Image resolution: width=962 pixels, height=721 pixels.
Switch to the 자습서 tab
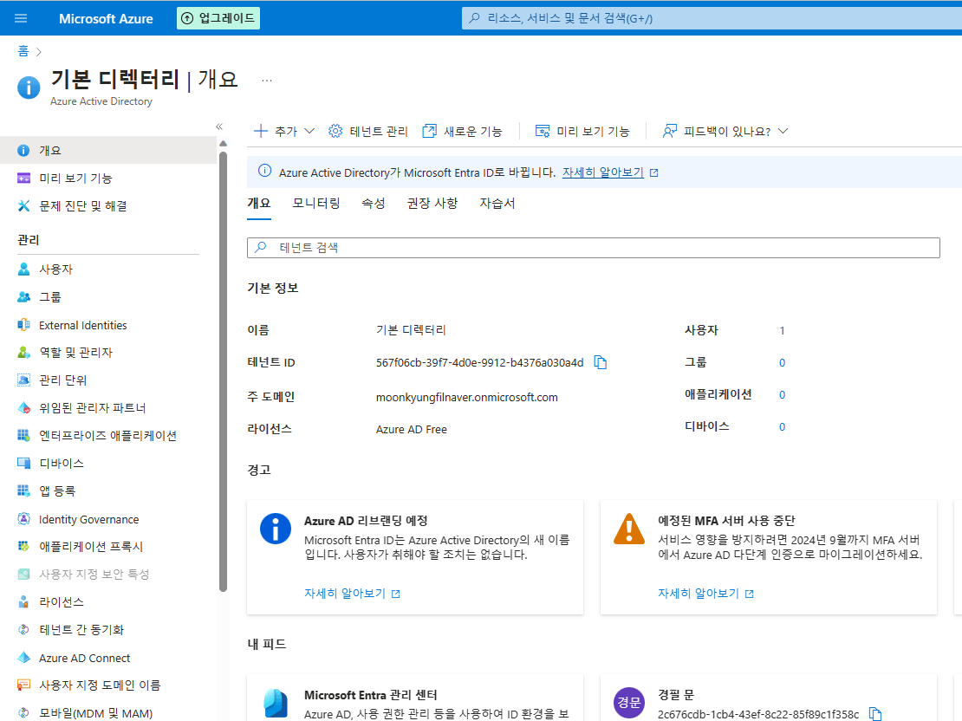click(497, 203)
